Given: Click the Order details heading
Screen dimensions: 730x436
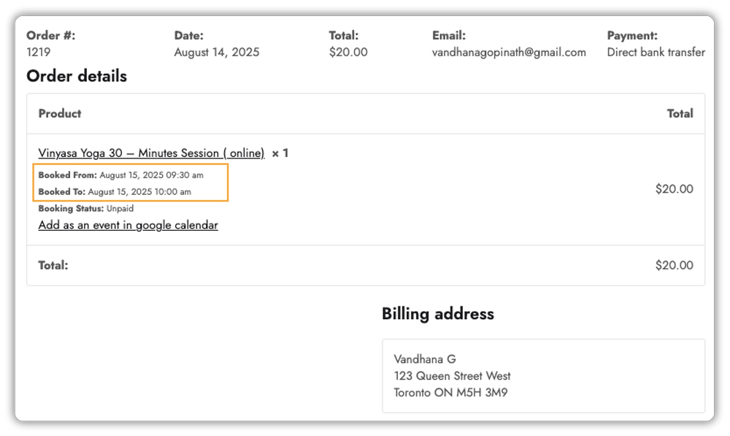Looking at the screenshot, I should pos(76,76).
